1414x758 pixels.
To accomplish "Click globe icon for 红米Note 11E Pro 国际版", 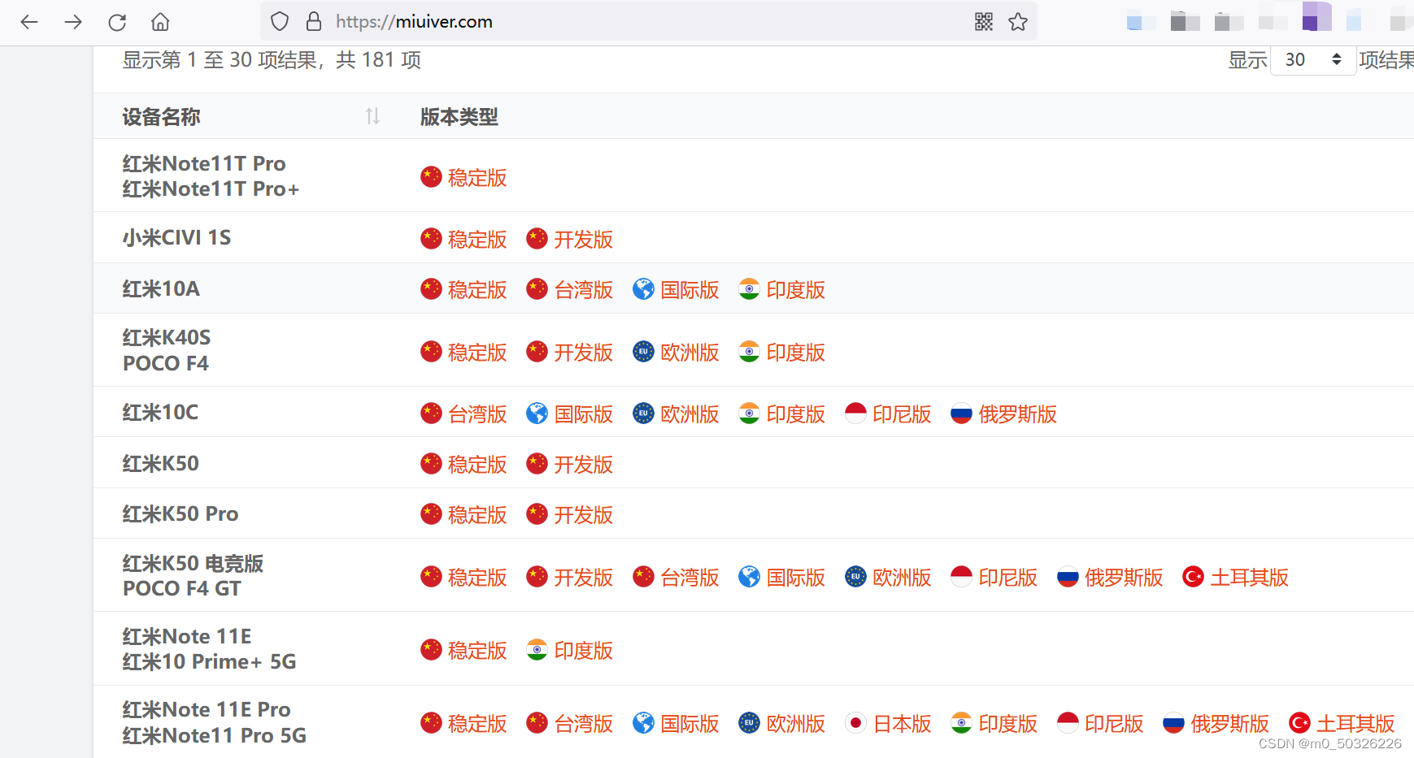I will pyautogui.click(x=643, y=722).
